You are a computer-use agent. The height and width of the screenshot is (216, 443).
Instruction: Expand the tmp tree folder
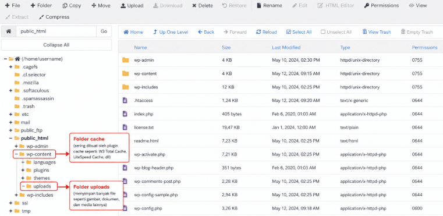(x=10, y=211)
